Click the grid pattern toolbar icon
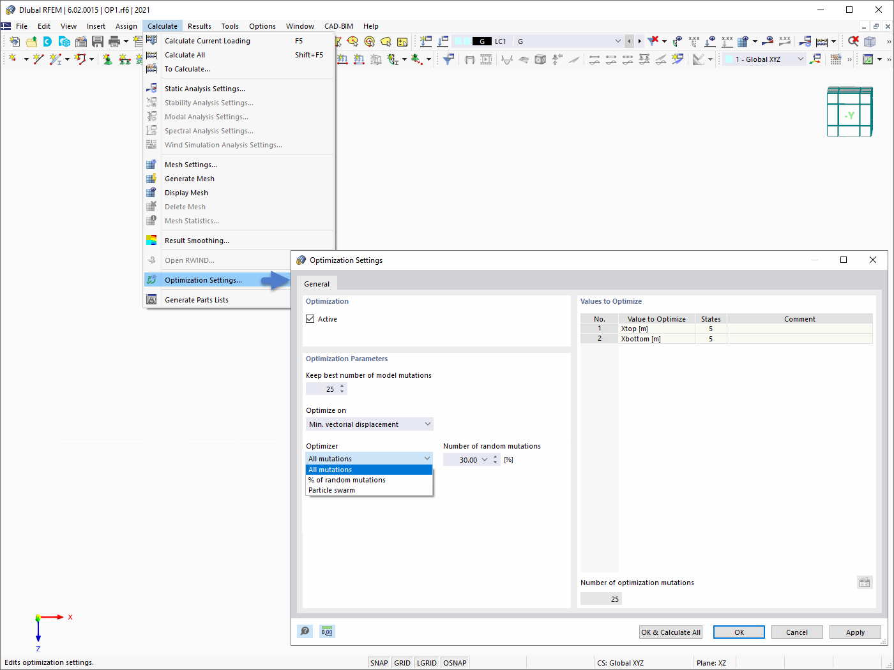The image size is (894, 670). (836, 59)
